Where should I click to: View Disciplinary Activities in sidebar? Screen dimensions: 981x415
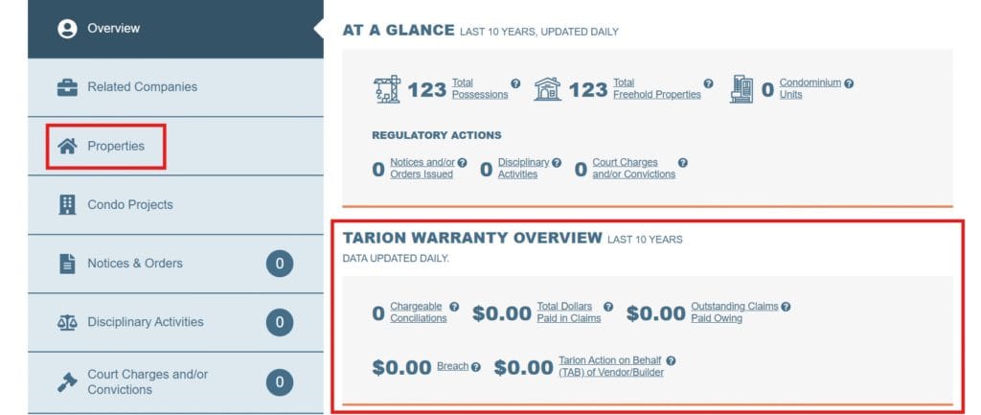pyautogui.click(x=145, y=322)
